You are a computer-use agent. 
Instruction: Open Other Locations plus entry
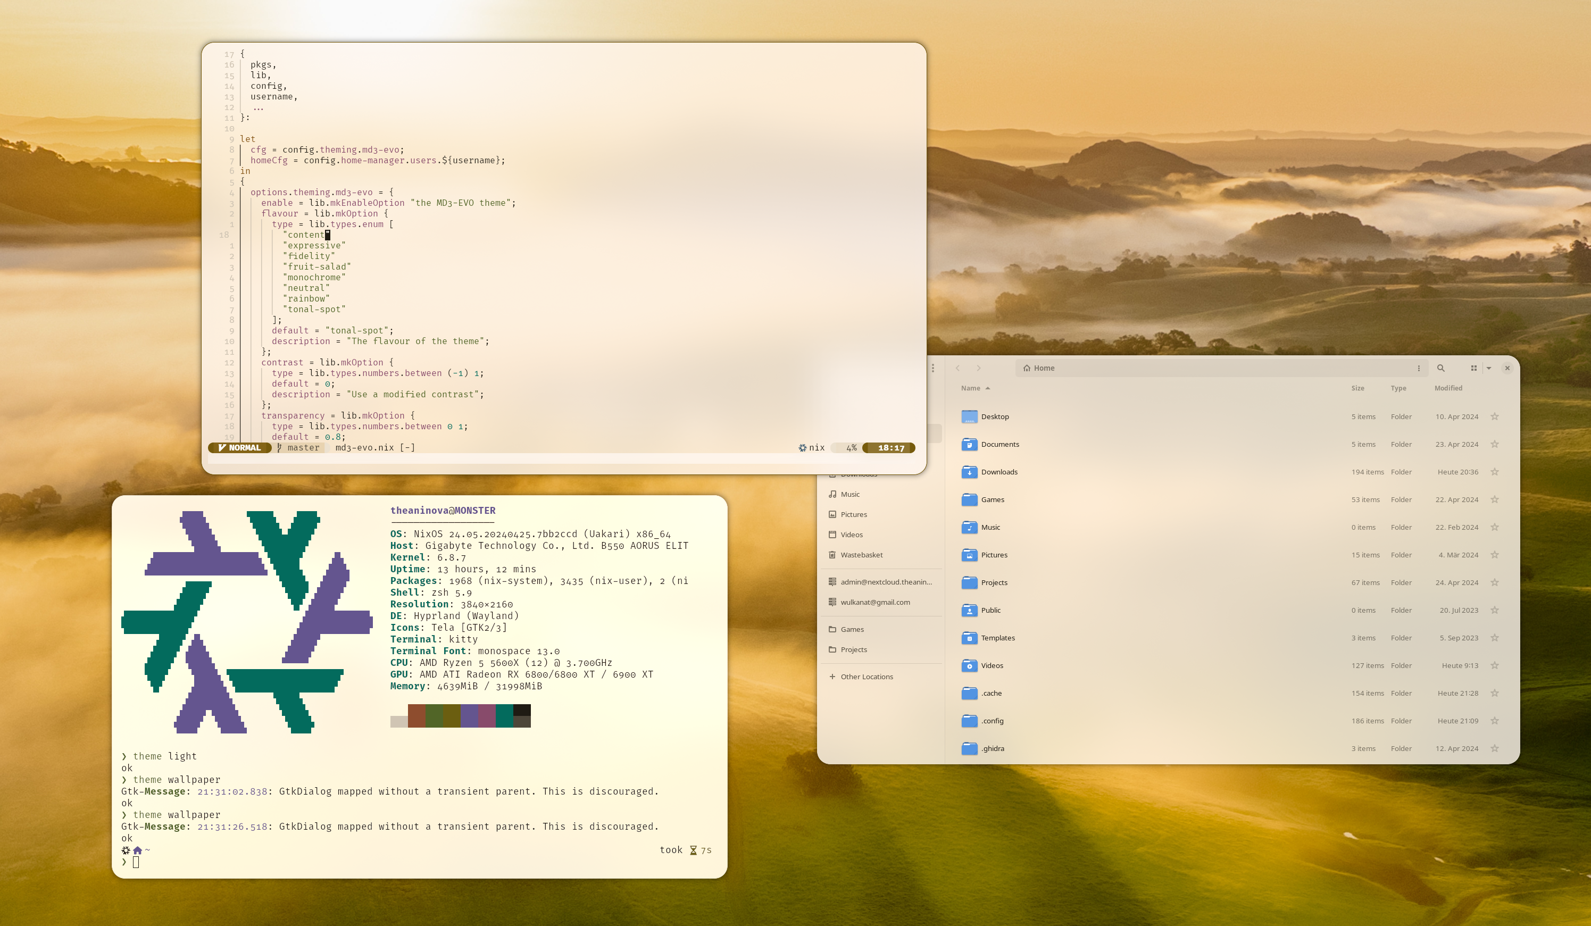(866, 677)
